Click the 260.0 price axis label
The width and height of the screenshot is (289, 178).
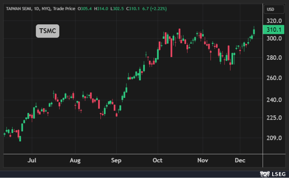tap(274, 78)
